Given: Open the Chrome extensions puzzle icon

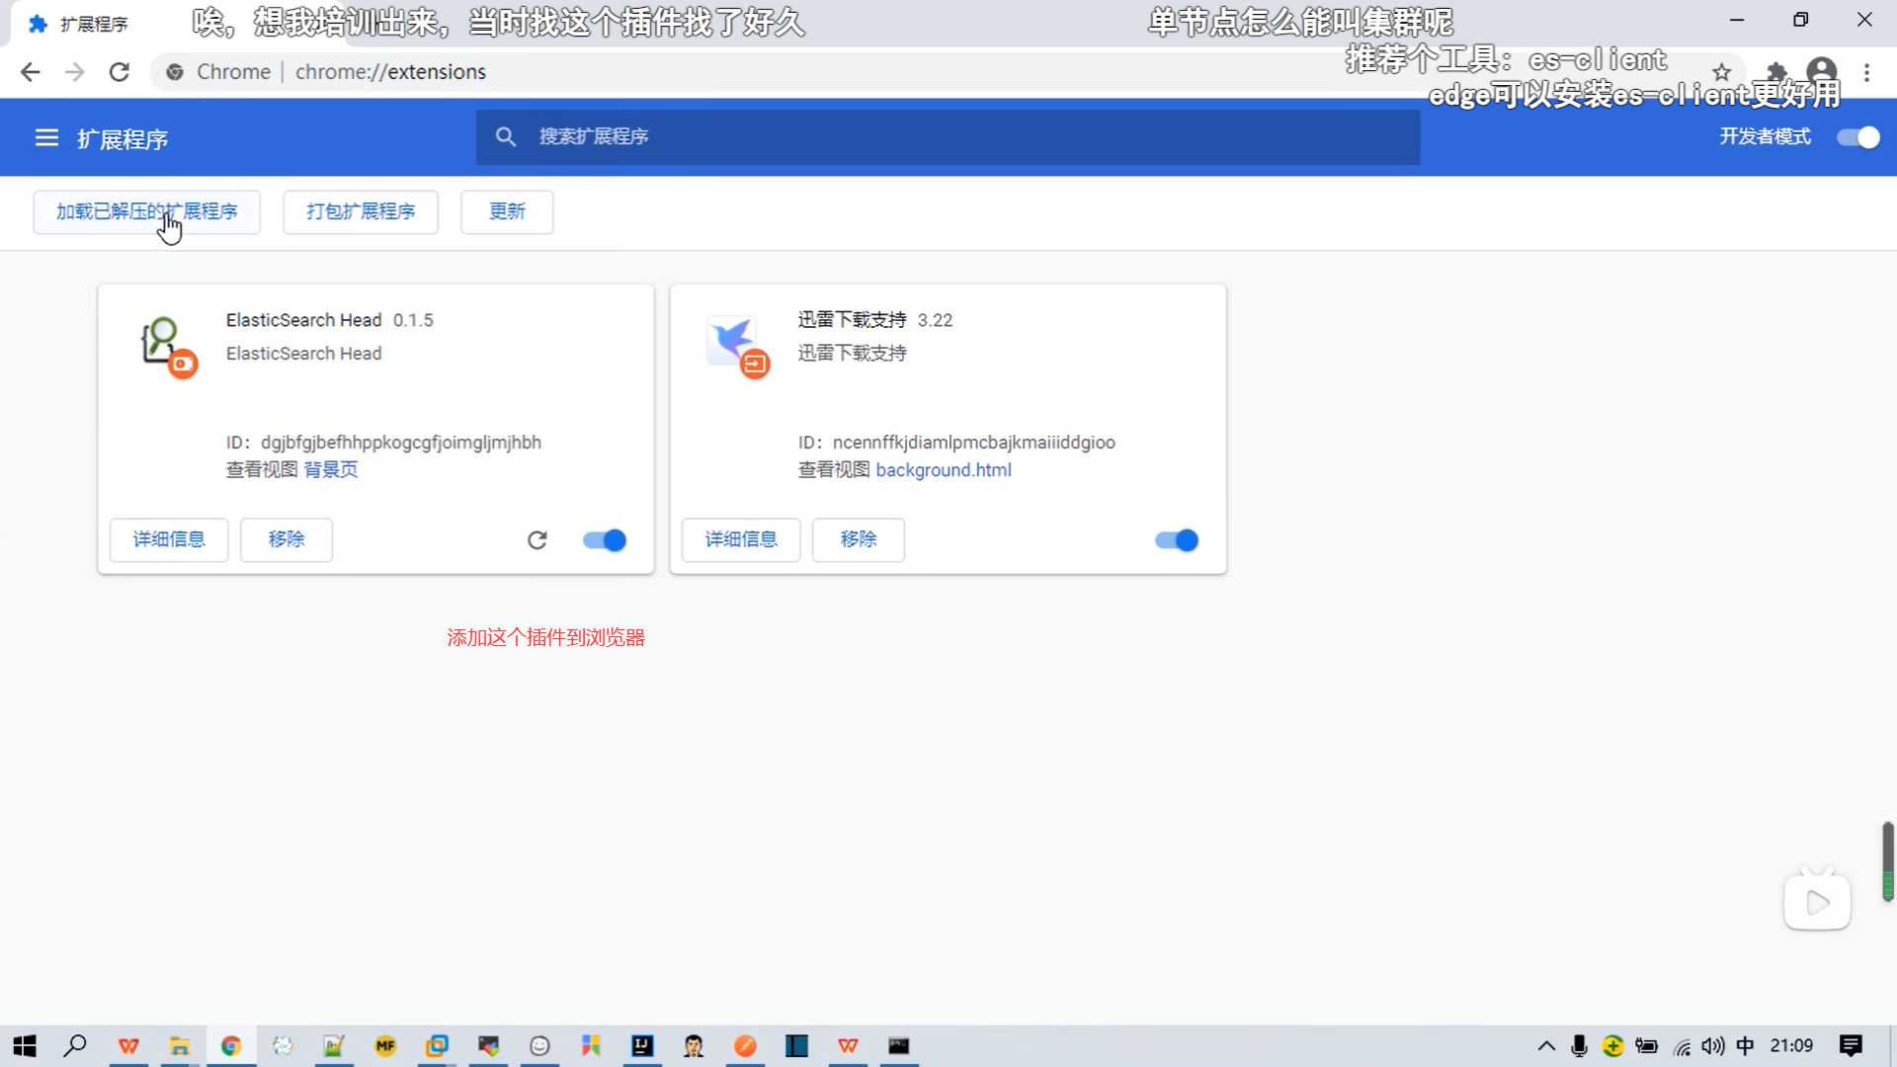Looking at the screenshot, I should coord(1775,72).
